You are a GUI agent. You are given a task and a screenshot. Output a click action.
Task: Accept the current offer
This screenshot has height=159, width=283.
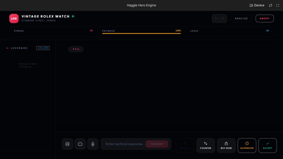[268, 145]
